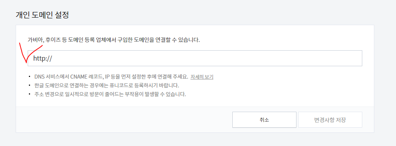Click the bullet before DNS 서비스 note
This screenshot has width=396, height=146.
pyautogui.click(x=29, y=77)
